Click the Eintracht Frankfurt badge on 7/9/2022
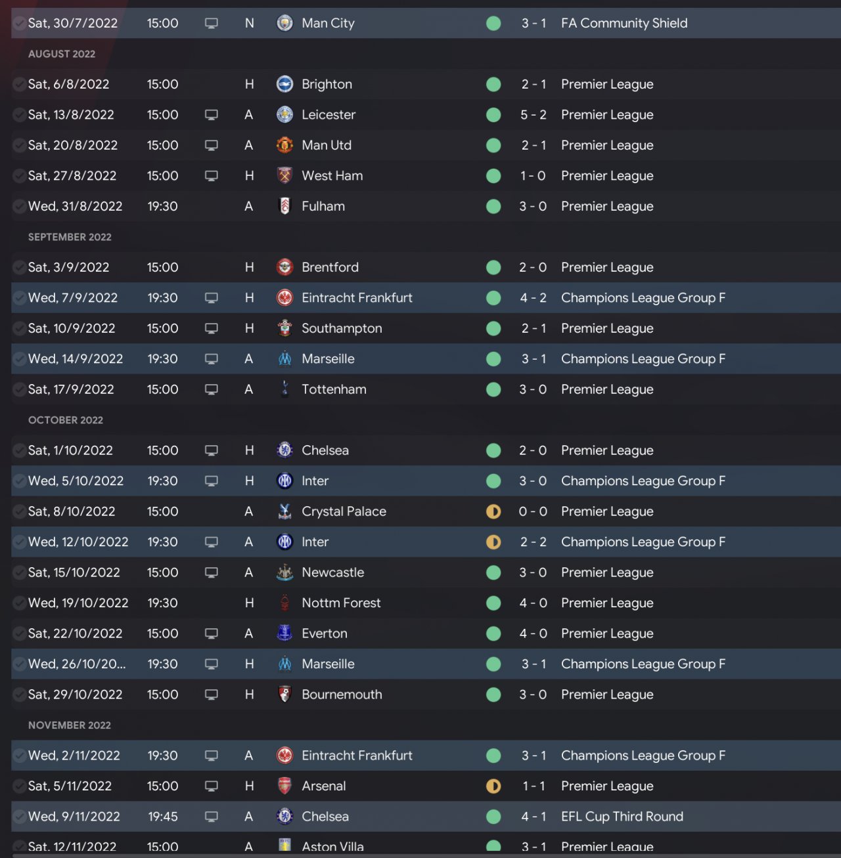The height and width of the screenshot is (858, 841). click(284, 298)
